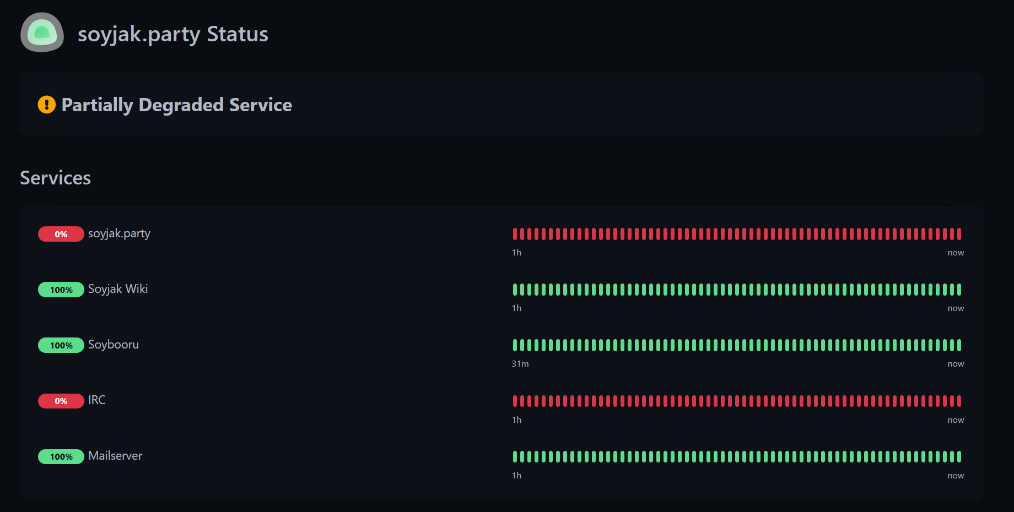Image resolution: width=1014 pixels, height=512 pixels.
Task: Click the Soybooru 100% uptime badge
Action: [x=61, y=345]
